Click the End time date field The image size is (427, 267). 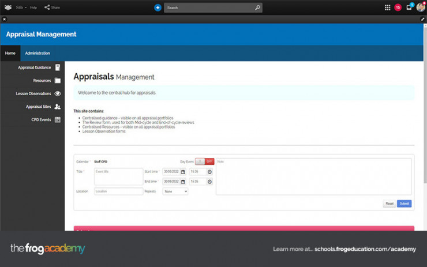171,182
